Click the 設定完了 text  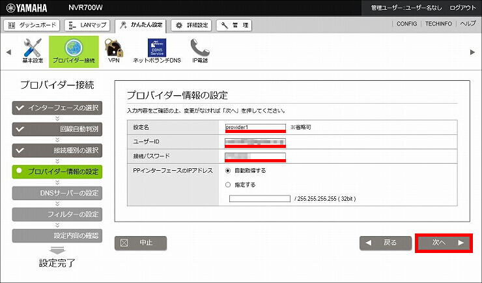[x=57, y=263]
